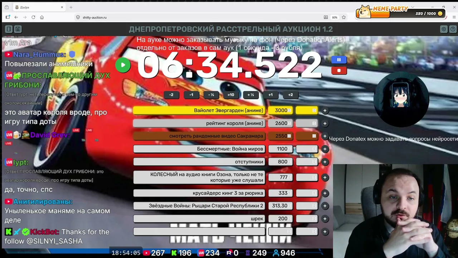
Task: Stop the timer with the red button
Action: [x=339, y=71]
